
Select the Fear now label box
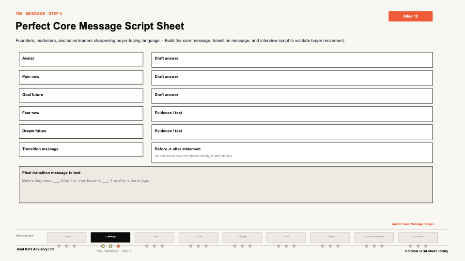tap(81, 113)
